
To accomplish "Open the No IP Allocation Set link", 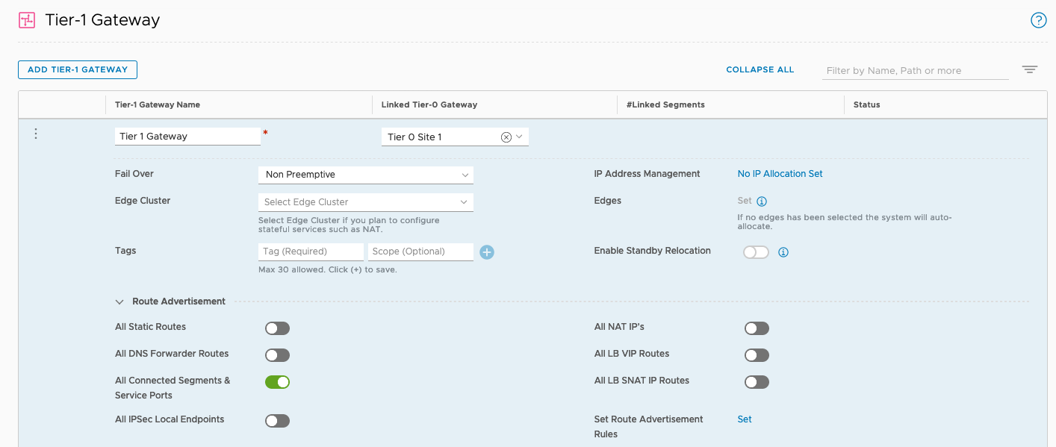I will (x=780, y=174).
